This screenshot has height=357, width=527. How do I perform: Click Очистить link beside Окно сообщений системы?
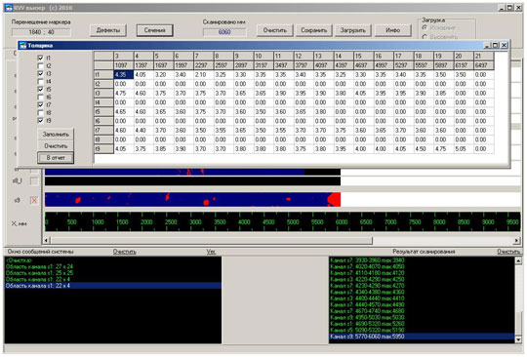(x=124, y=252)
